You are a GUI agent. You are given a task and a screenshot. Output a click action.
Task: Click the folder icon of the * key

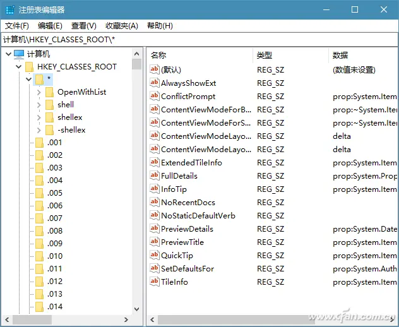[x=39, y=80]
